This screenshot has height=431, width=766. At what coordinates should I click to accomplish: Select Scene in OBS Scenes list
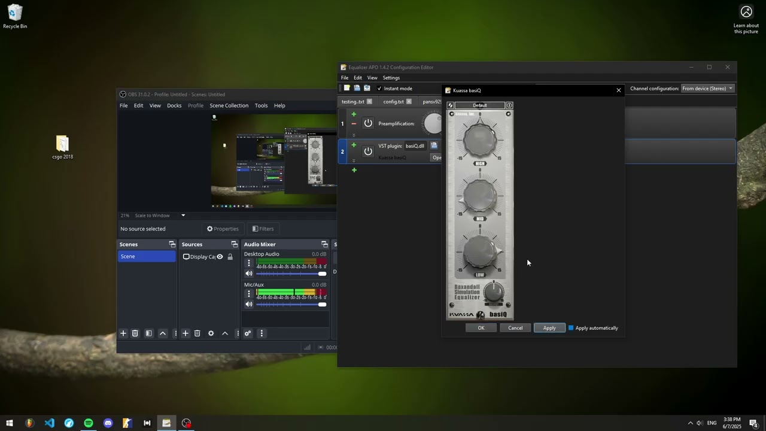tap(147, 256)
